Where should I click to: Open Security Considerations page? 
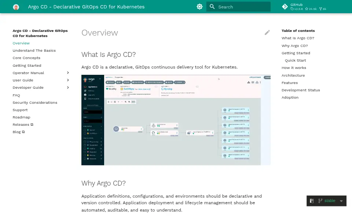pyautogui.click(x=35, y=103)
